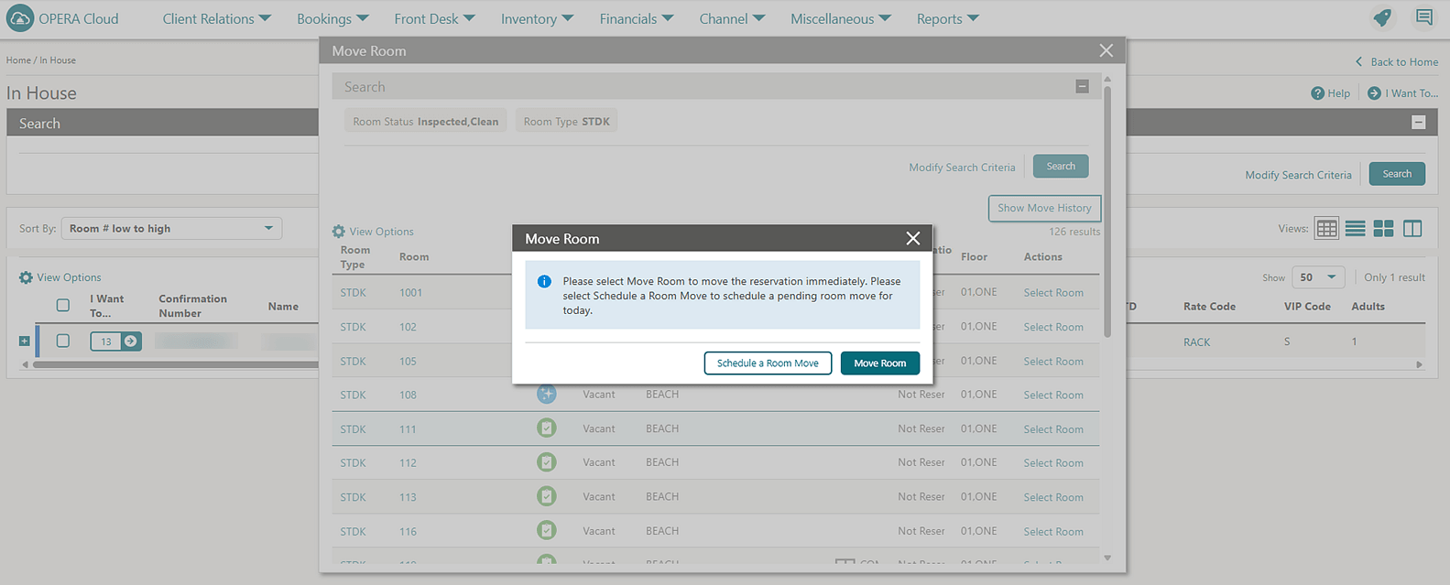
Task: Open View Options gear in In House
Action: tap(26, 277)
